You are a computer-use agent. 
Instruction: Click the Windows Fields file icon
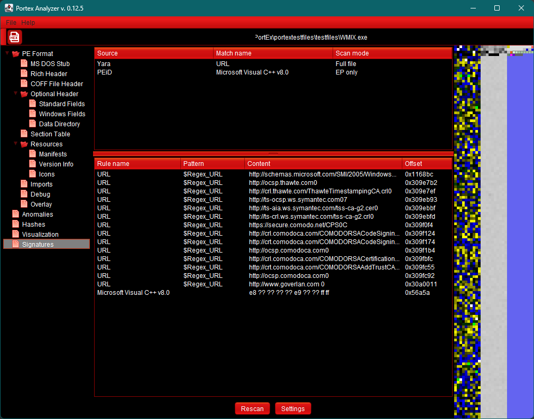32,114
